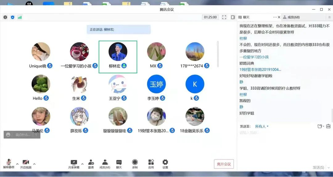Click the green network signal icon

20,17
